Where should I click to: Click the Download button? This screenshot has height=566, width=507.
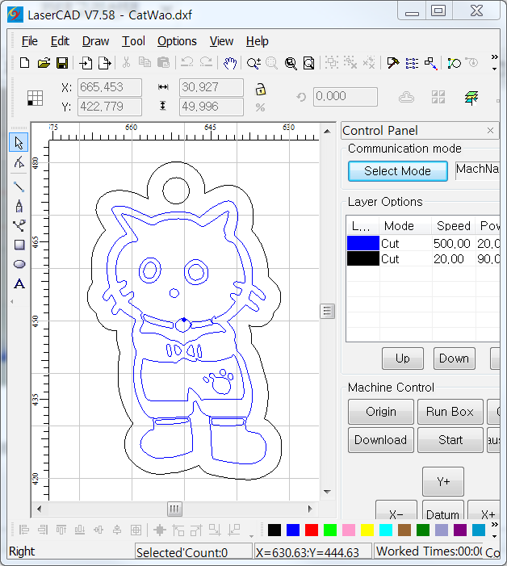(380, 440)
